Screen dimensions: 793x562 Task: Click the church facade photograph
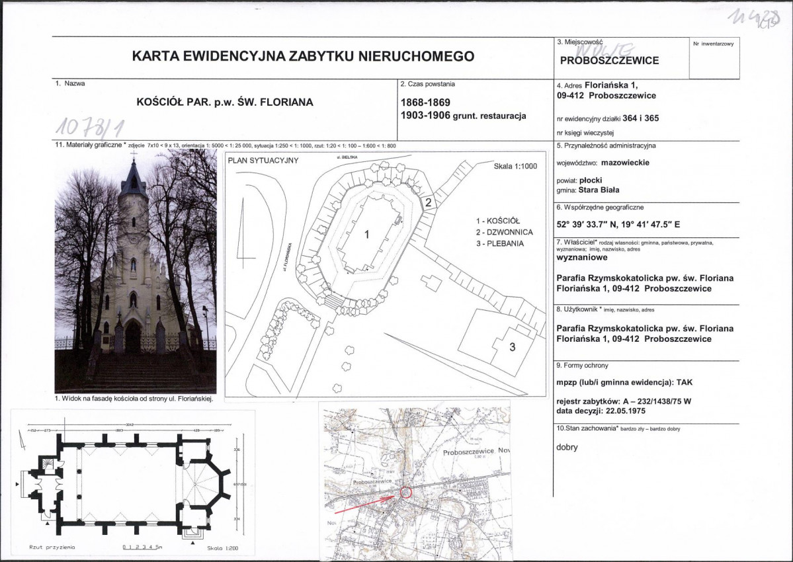[136, 271]
